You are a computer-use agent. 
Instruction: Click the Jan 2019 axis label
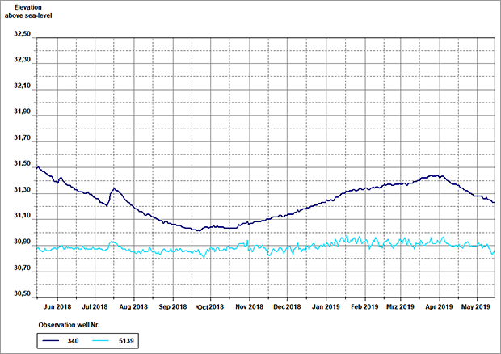[326, 306]
